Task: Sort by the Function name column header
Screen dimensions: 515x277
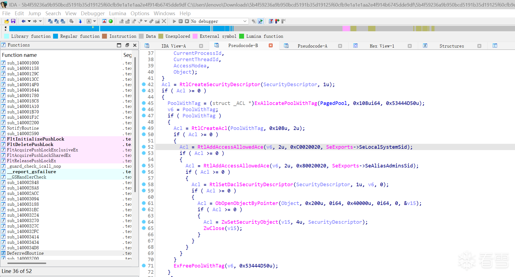Action: (61, 55)
